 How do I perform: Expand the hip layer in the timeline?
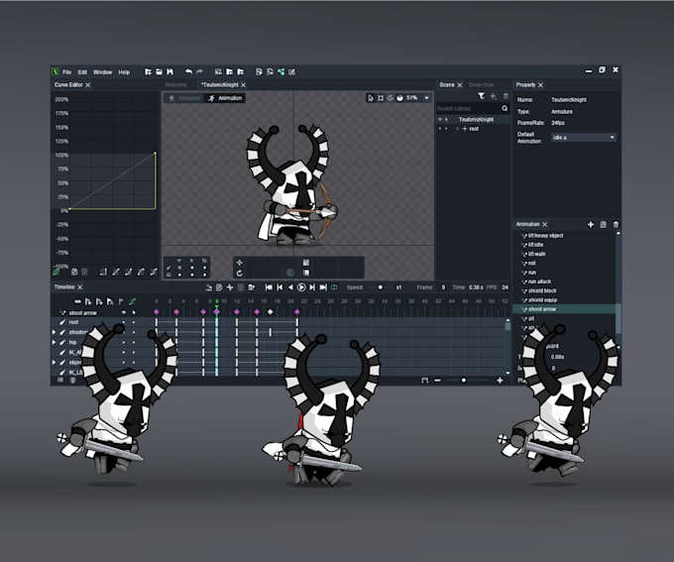[54, 342]
